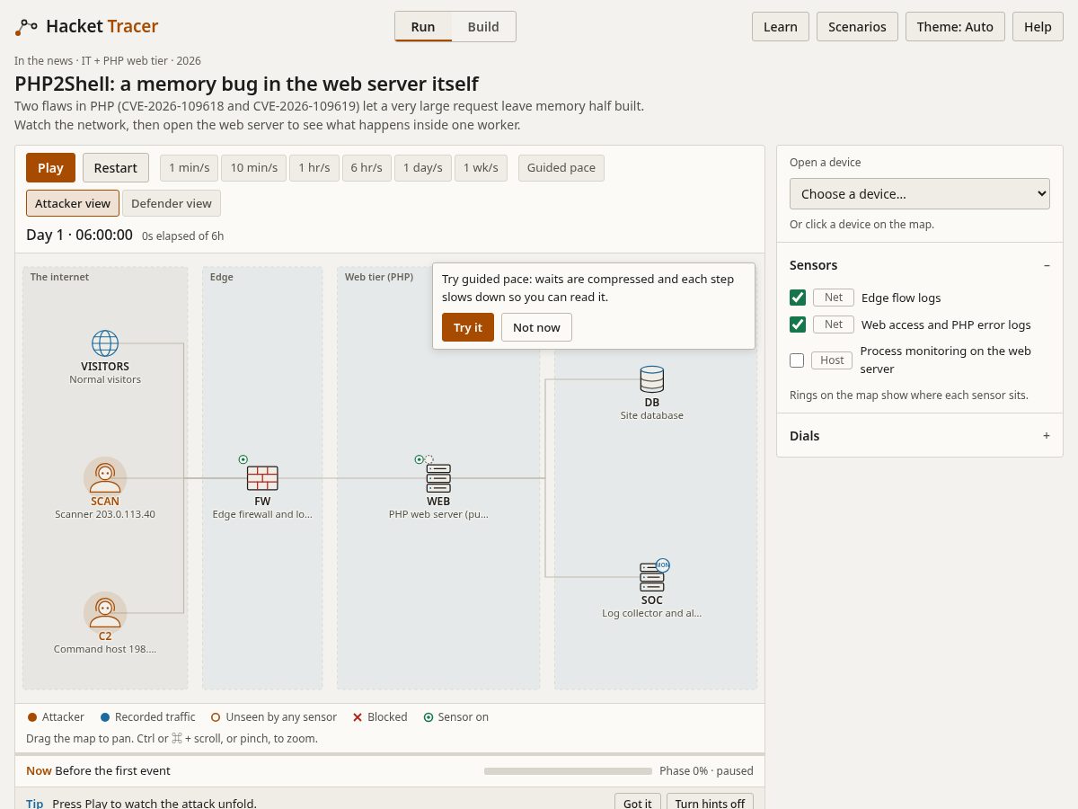The width and height of the screenshot is (1078, 809).
Task: Select the VISITORS globe icon on map
Action: pyautogui.click(x=105, y=343)
